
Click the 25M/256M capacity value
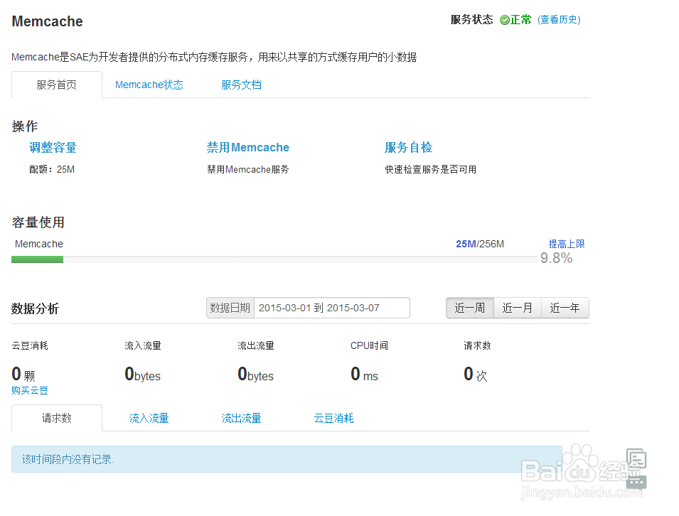(x=480, y=244)
